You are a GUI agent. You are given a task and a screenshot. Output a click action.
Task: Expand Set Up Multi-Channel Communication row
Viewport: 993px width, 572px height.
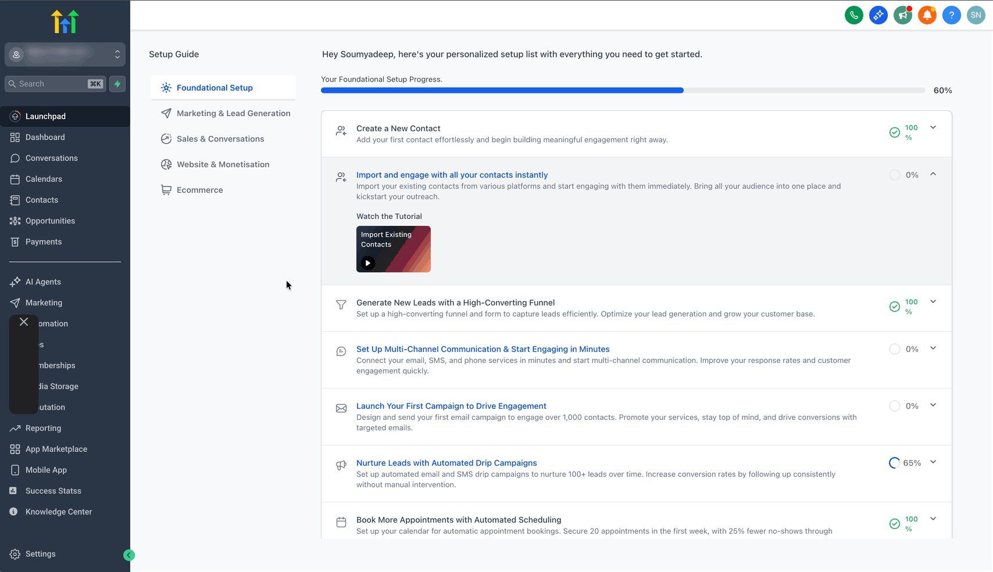click(933, 348)
